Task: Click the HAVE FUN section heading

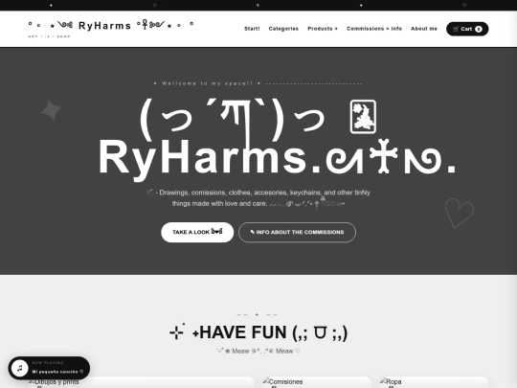Action: click(x=258, y=332)
